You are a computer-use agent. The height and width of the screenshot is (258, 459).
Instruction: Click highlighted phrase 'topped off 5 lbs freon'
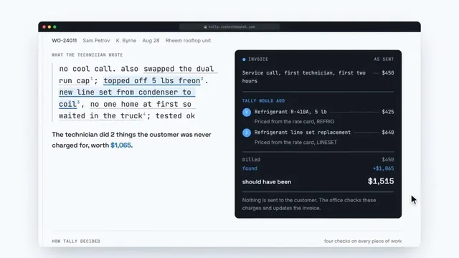(152, 80)
